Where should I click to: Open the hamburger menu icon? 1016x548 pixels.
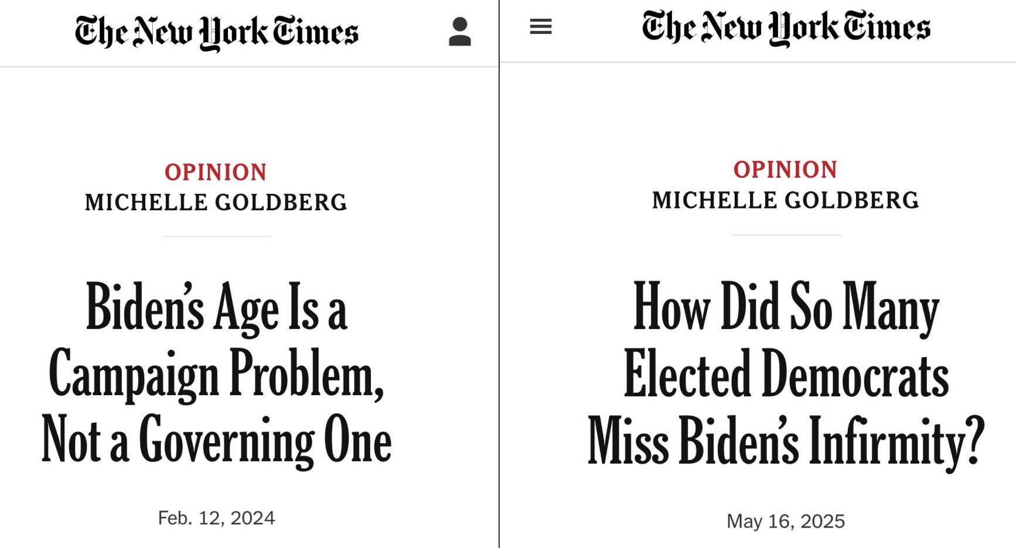coord(541,26)
